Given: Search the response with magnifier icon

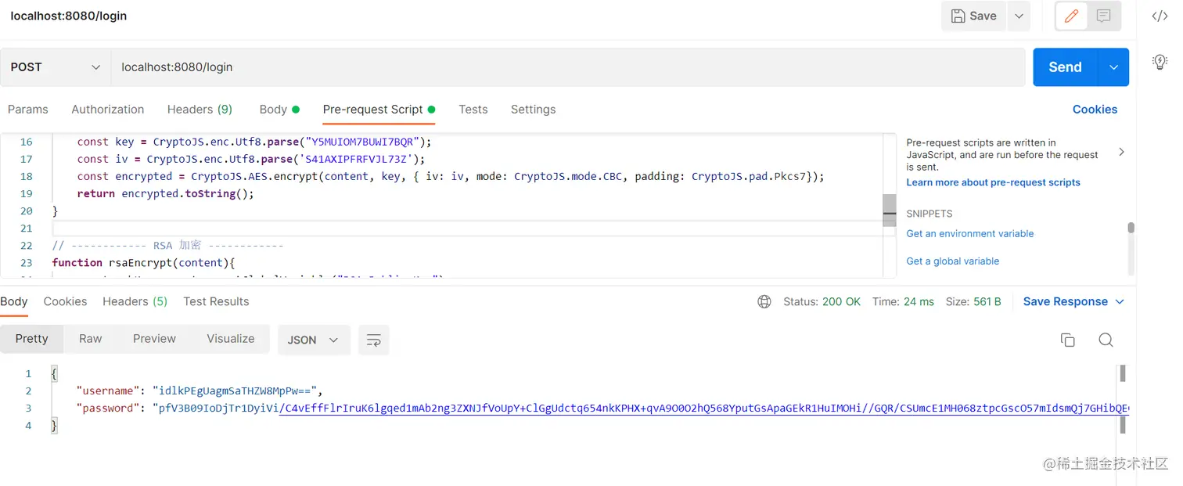Looking at the screenshot, I should pyautogui.click(x=1106, y=340).
